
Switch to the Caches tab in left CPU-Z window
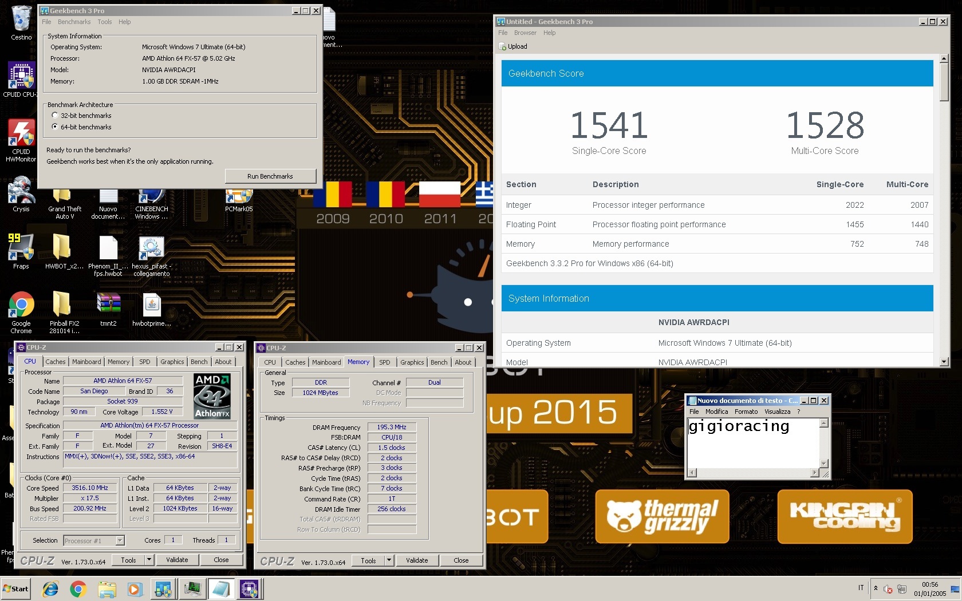(56, 362)
